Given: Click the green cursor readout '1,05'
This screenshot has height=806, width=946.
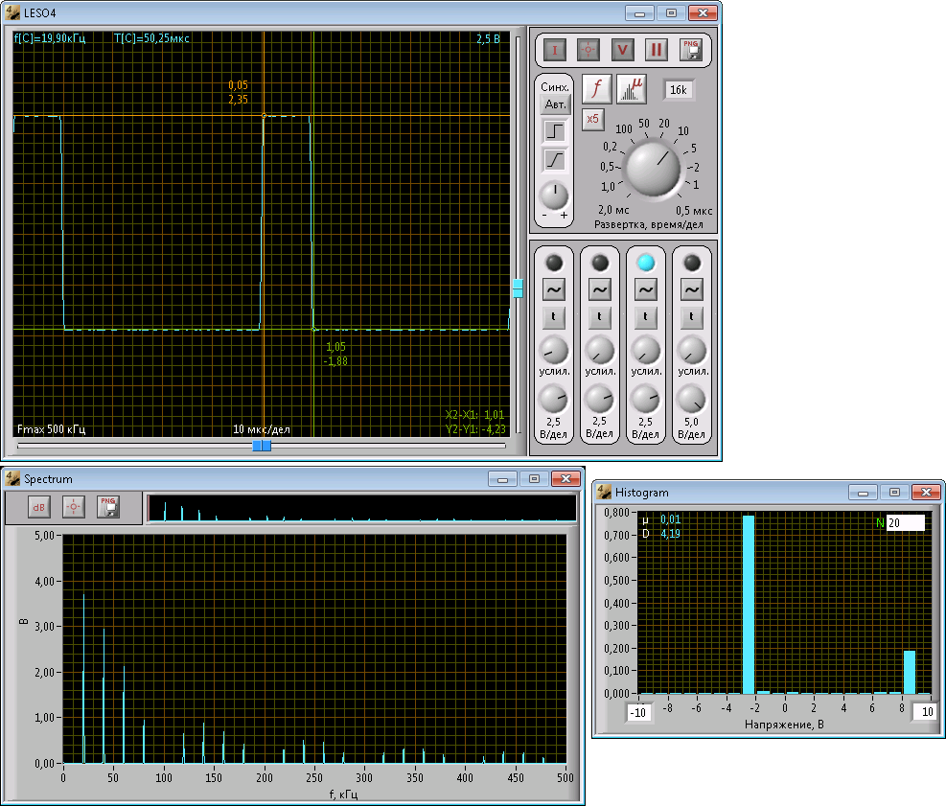Looking at the screenshot, I should [x=335, y=347].
